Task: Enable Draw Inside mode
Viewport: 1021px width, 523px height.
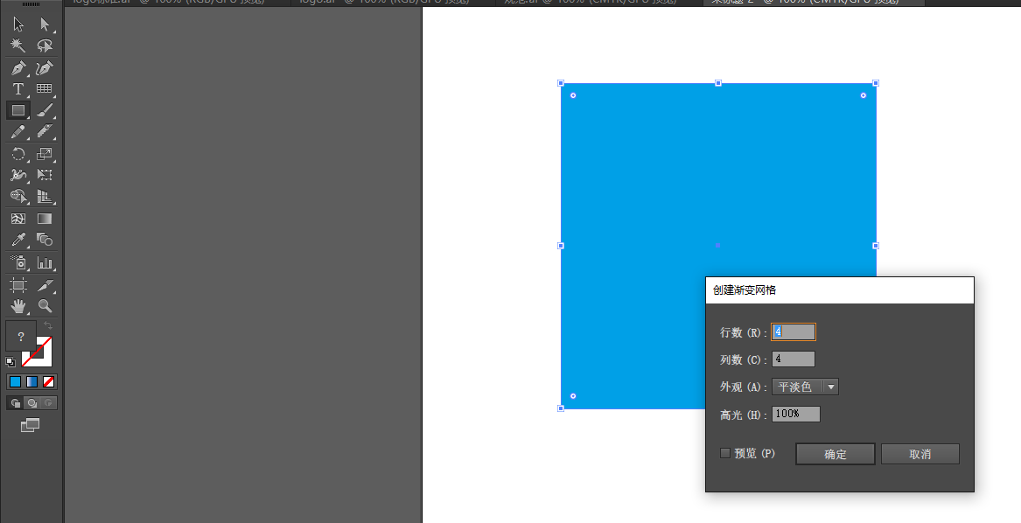Action: 49,403
